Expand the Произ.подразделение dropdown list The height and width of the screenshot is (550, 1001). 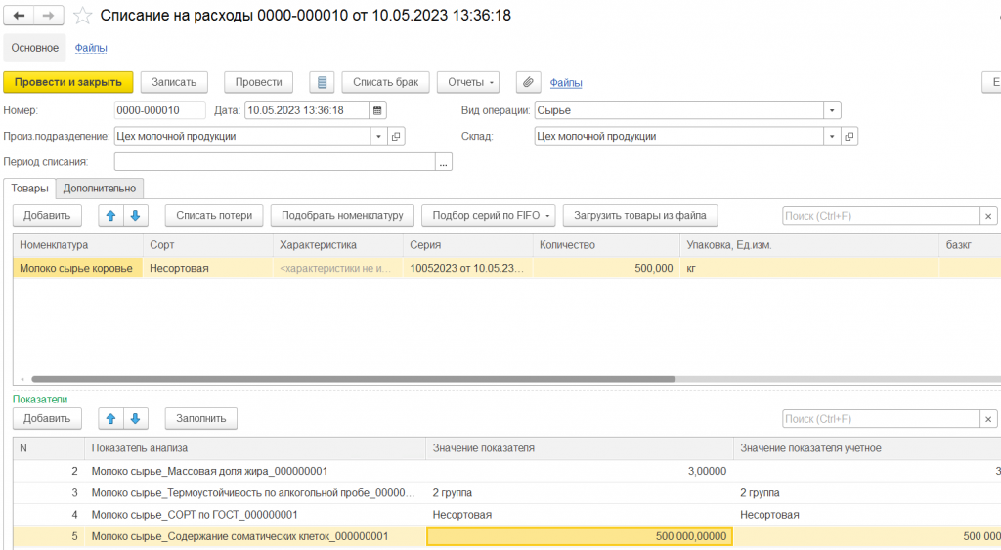tap(378, 136)
